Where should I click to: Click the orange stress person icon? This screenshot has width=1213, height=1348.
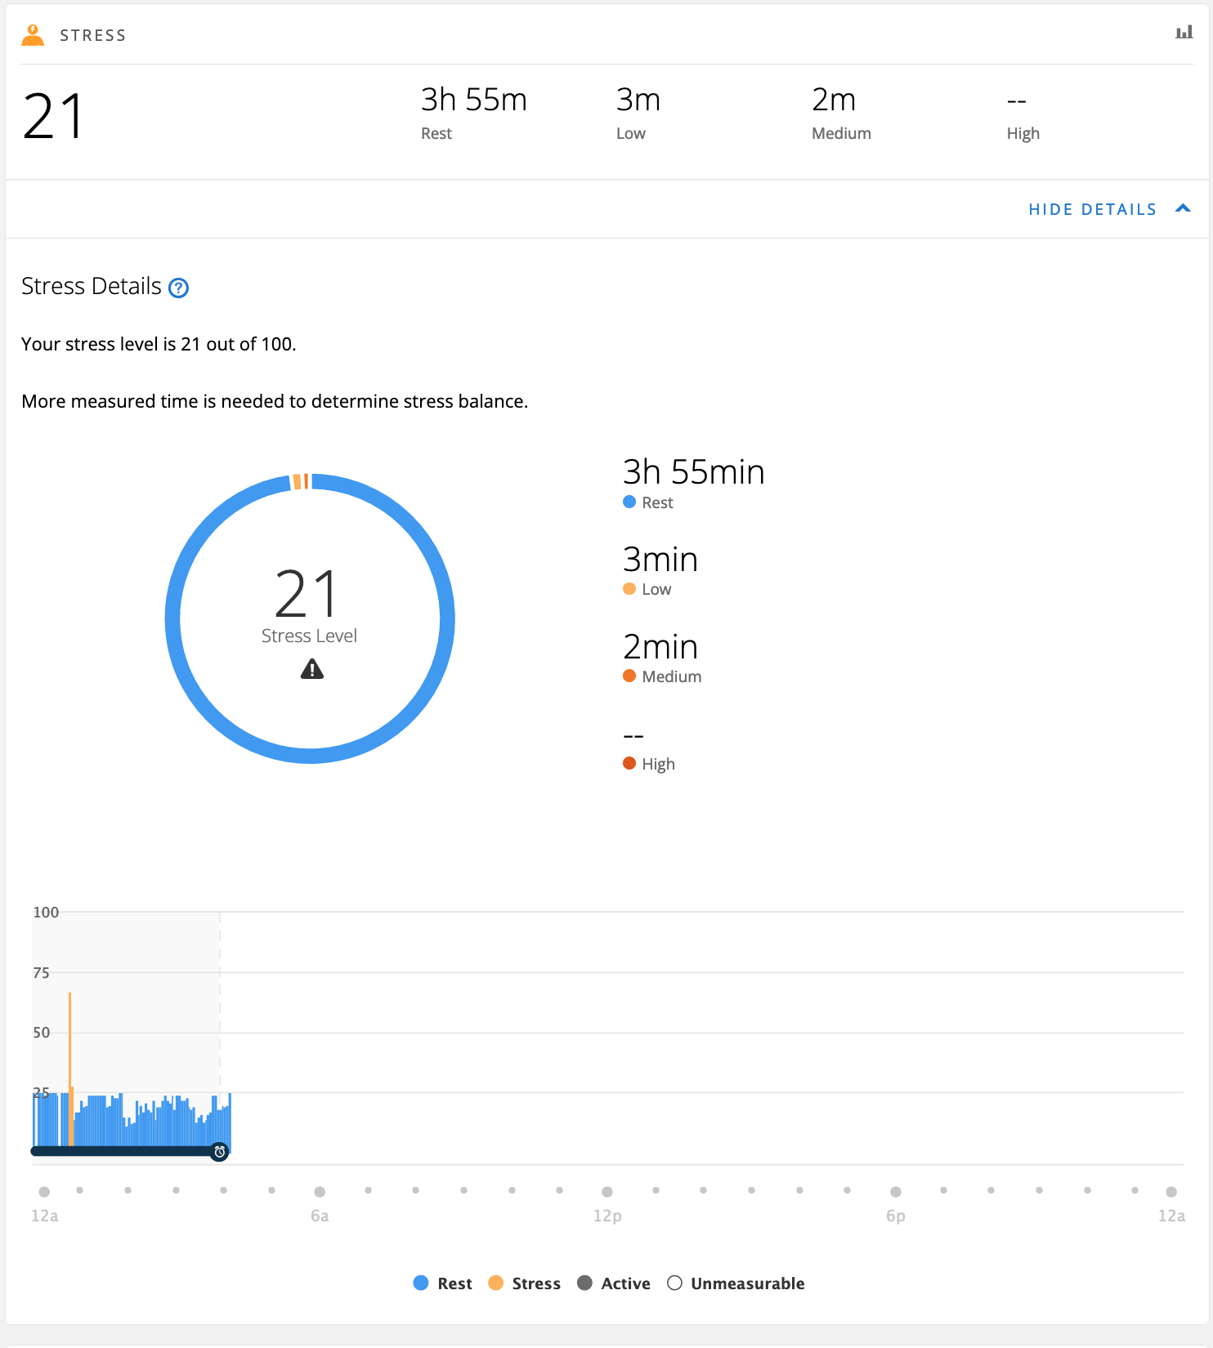(33, 35)
